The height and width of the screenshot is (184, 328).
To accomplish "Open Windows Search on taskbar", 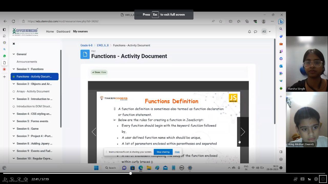I will point(110,168).
